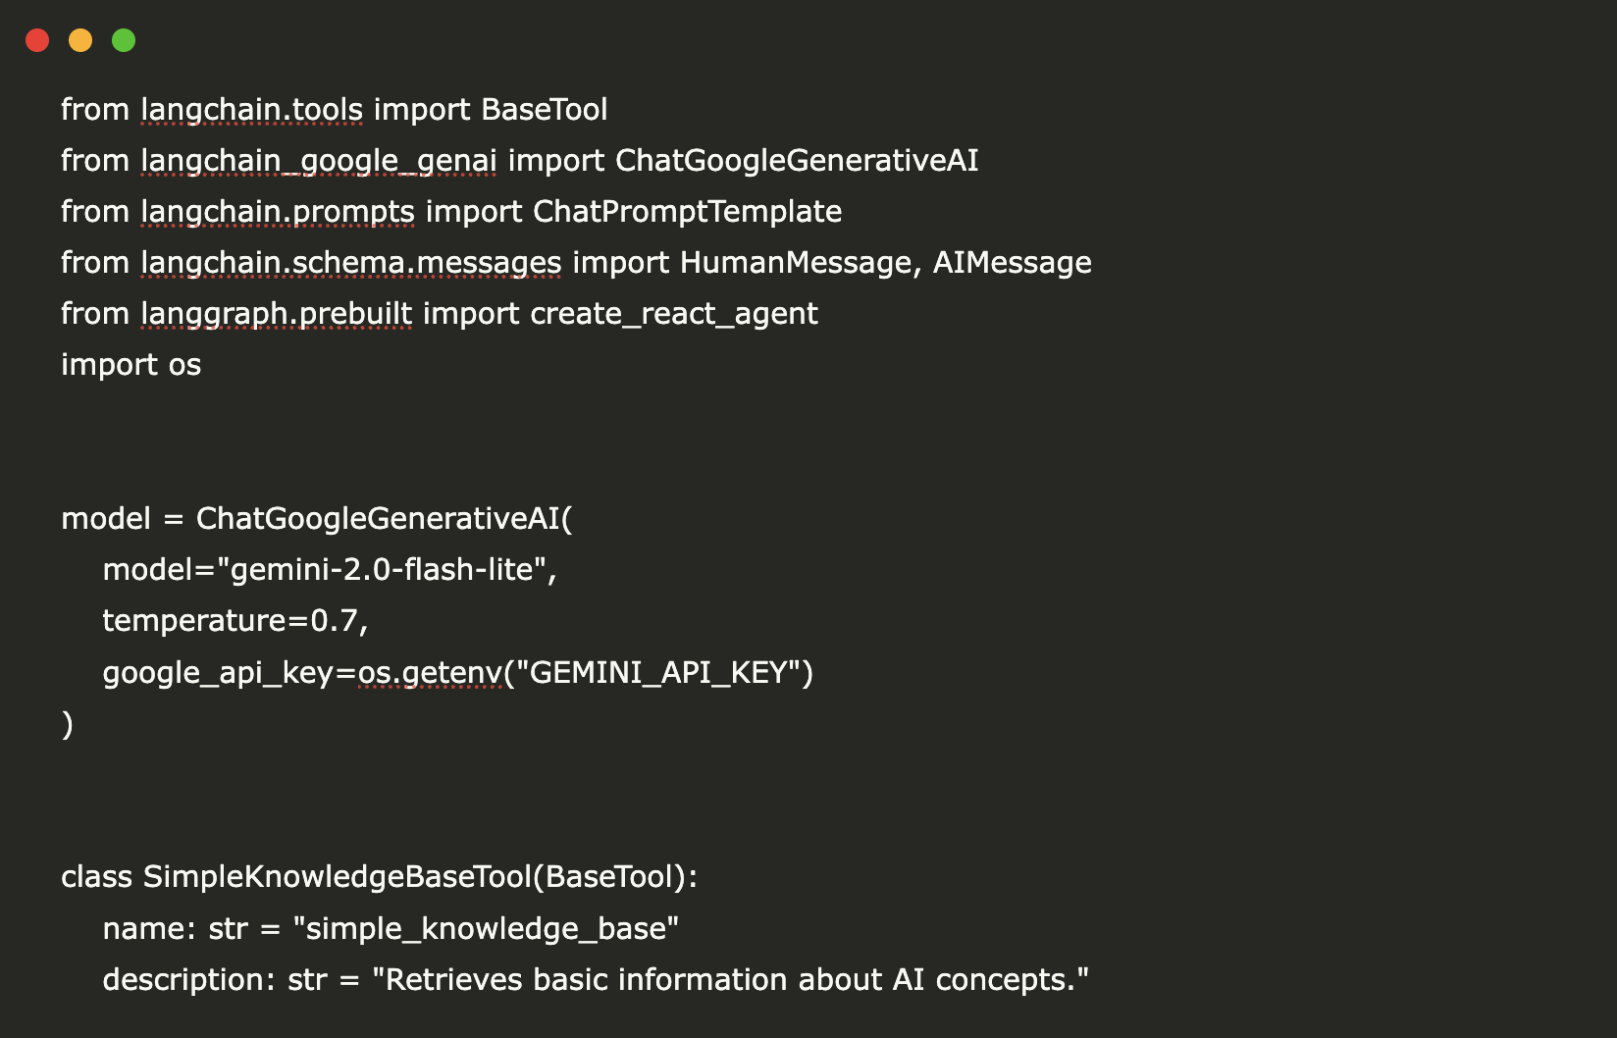Click ChatPromptTemplate in the import line
This screenshot has width=1617, height=1038.
[687, 212]
